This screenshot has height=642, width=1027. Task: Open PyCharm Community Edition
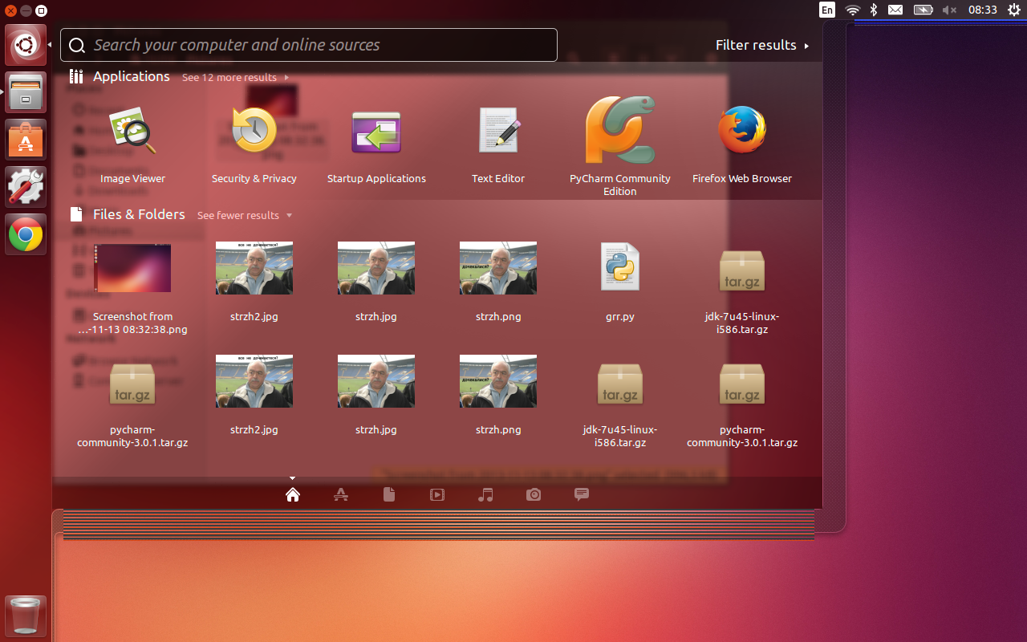[620, 133]
